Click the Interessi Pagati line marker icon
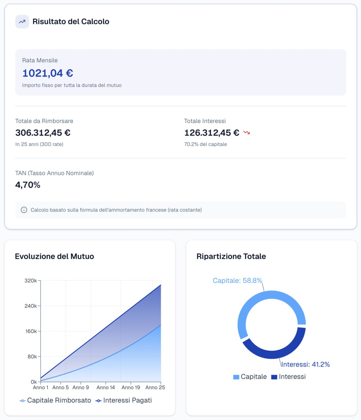Screen dimensions: 361x420 98,400
